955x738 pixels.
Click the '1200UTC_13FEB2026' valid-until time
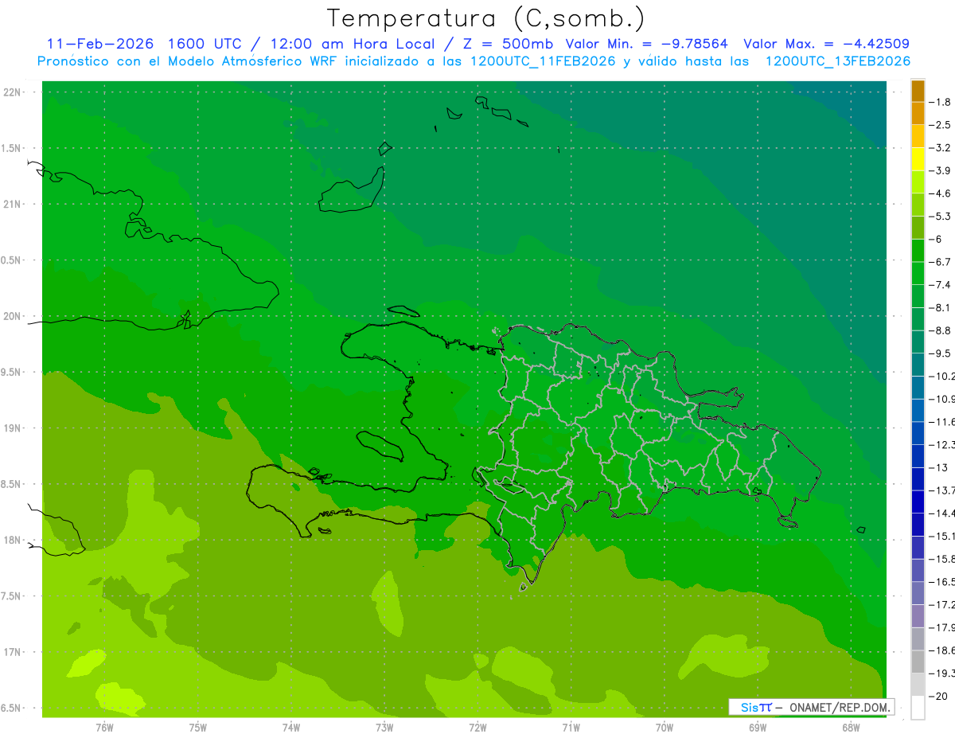click(838, 61)
